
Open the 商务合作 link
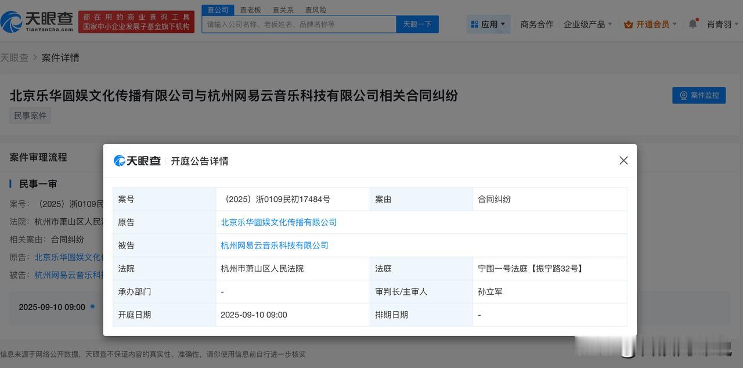pos(536,24)
